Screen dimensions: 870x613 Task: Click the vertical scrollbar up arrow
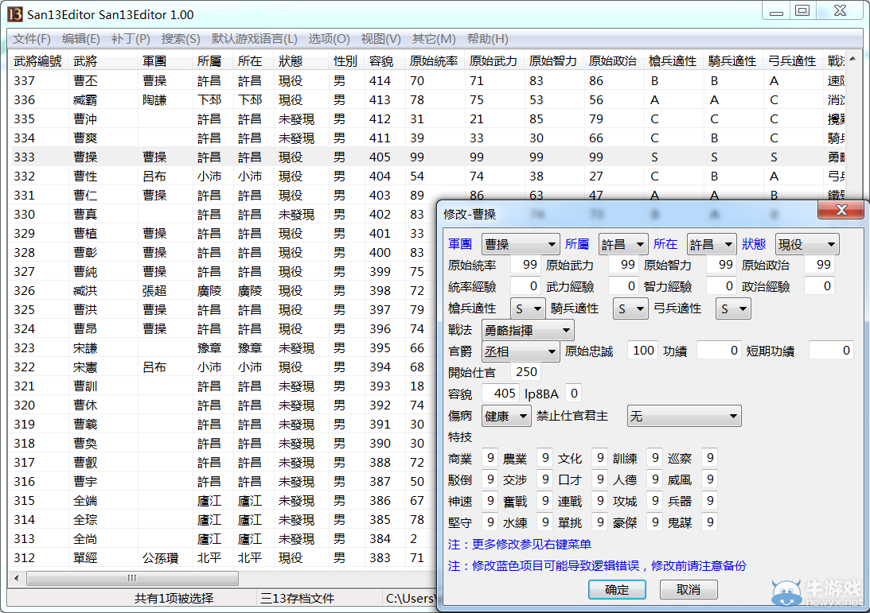click(852, 60)
